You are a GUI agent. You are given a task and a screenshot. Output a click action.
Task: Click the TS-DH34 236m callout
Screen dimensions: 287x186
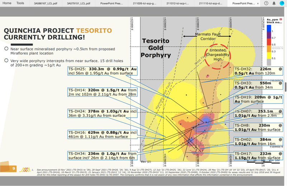tap(103, 156)
